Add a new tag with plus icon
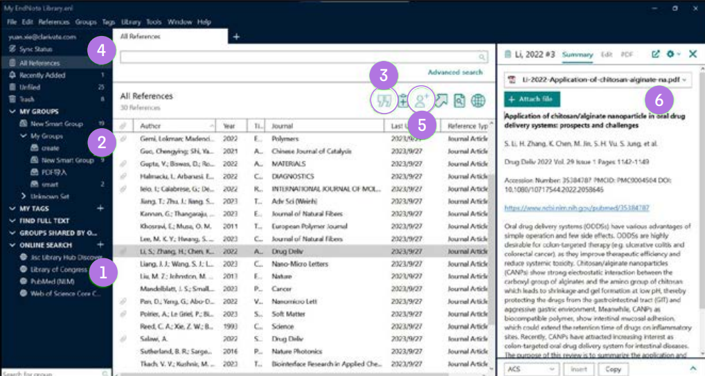 pos(100,208)
